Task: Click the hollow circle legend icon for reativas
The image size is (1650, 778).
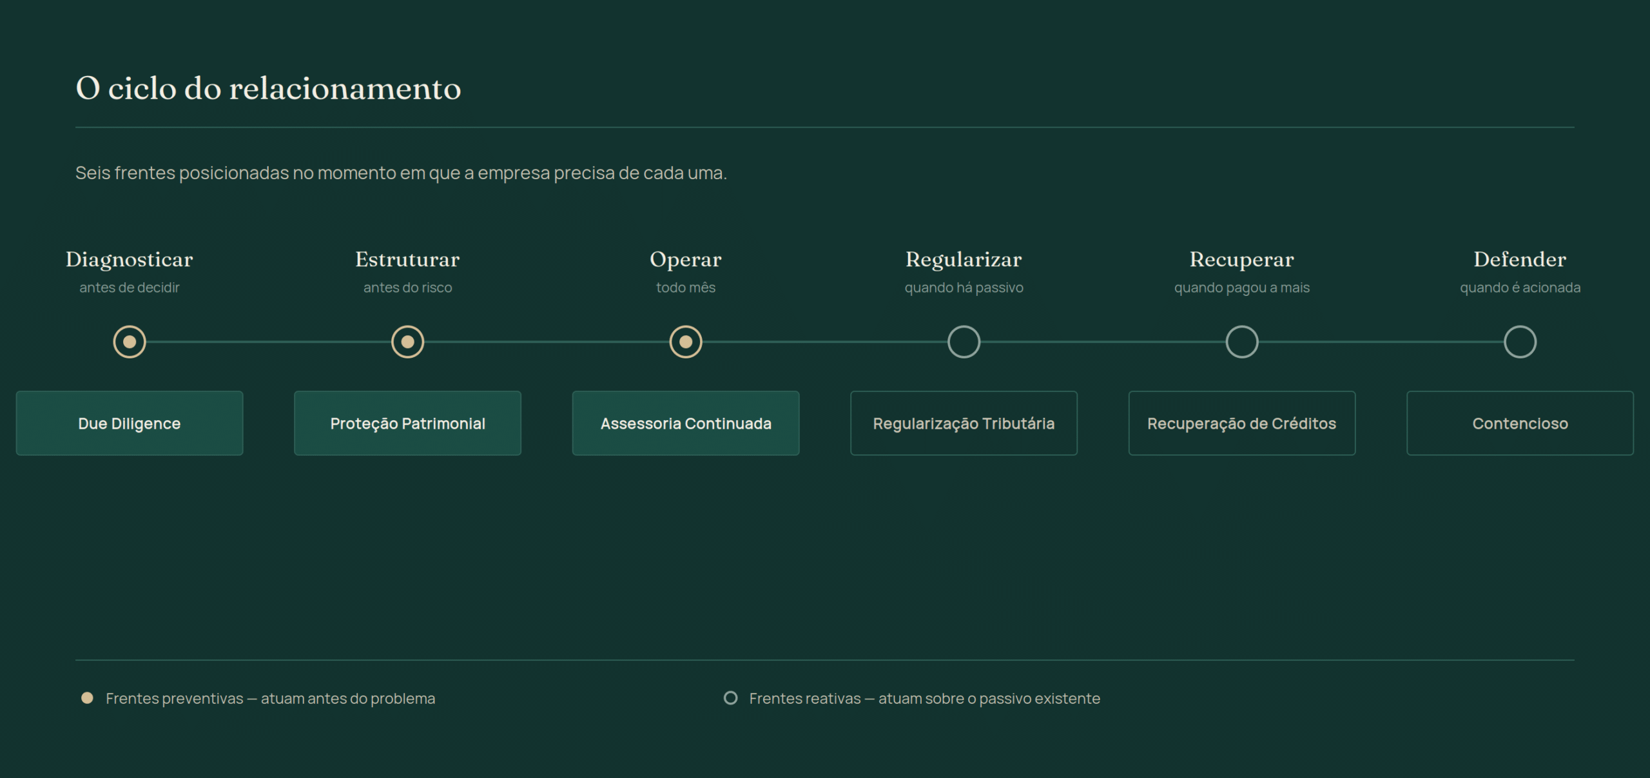Action: pos(730,698)
